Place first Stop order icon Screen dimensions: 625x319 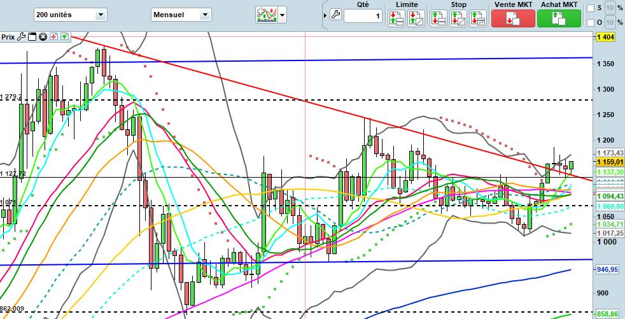coord(439,18)
